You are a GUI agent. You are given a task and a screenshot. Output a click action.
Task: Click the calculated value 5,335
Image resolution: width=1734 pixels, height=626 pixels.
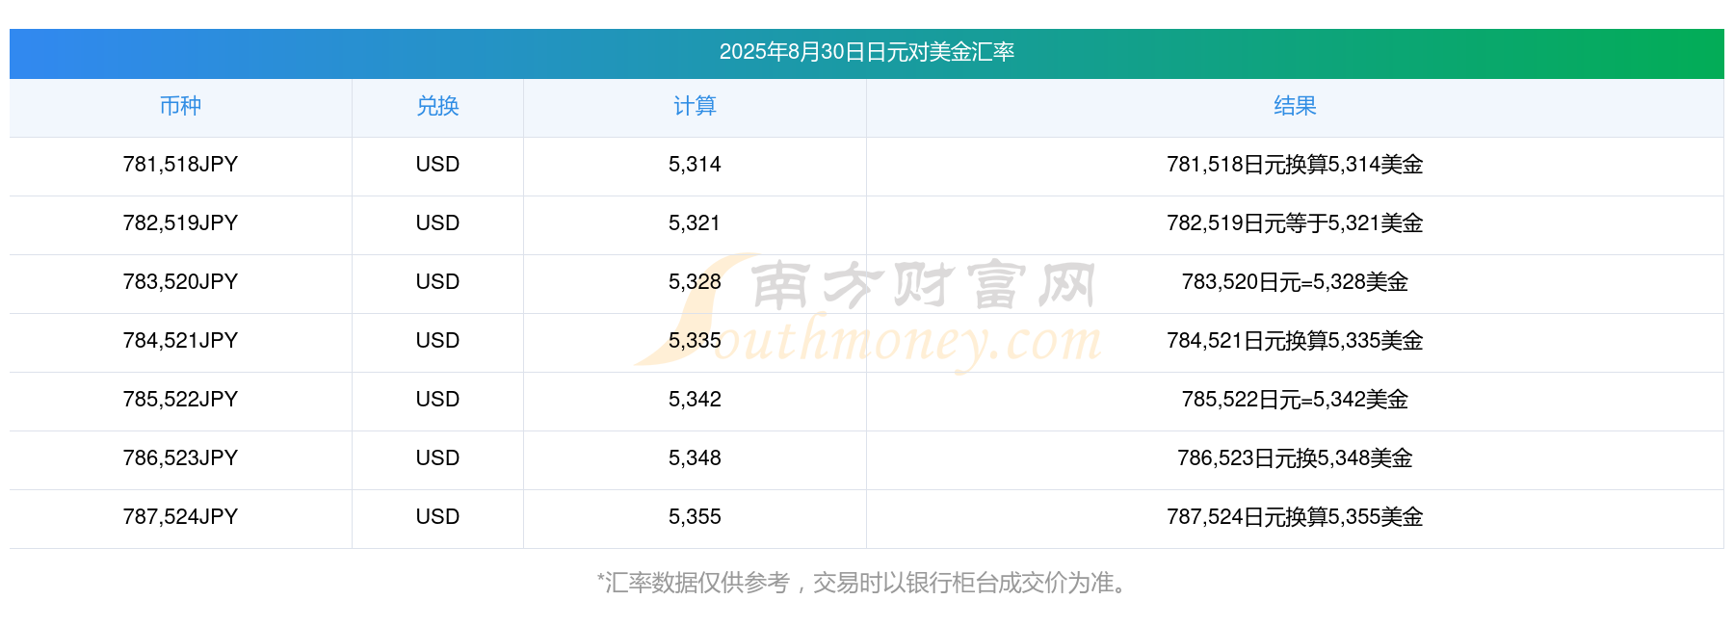point(695,341)
